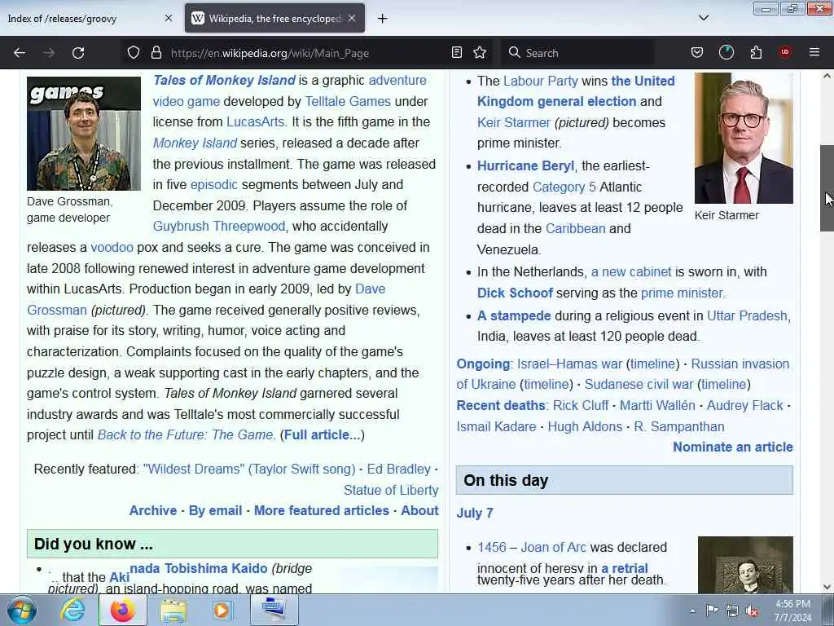The width and height of the screenshot is (834, 626).
Task: Open More featured articles link
Action: coord(322,510)
